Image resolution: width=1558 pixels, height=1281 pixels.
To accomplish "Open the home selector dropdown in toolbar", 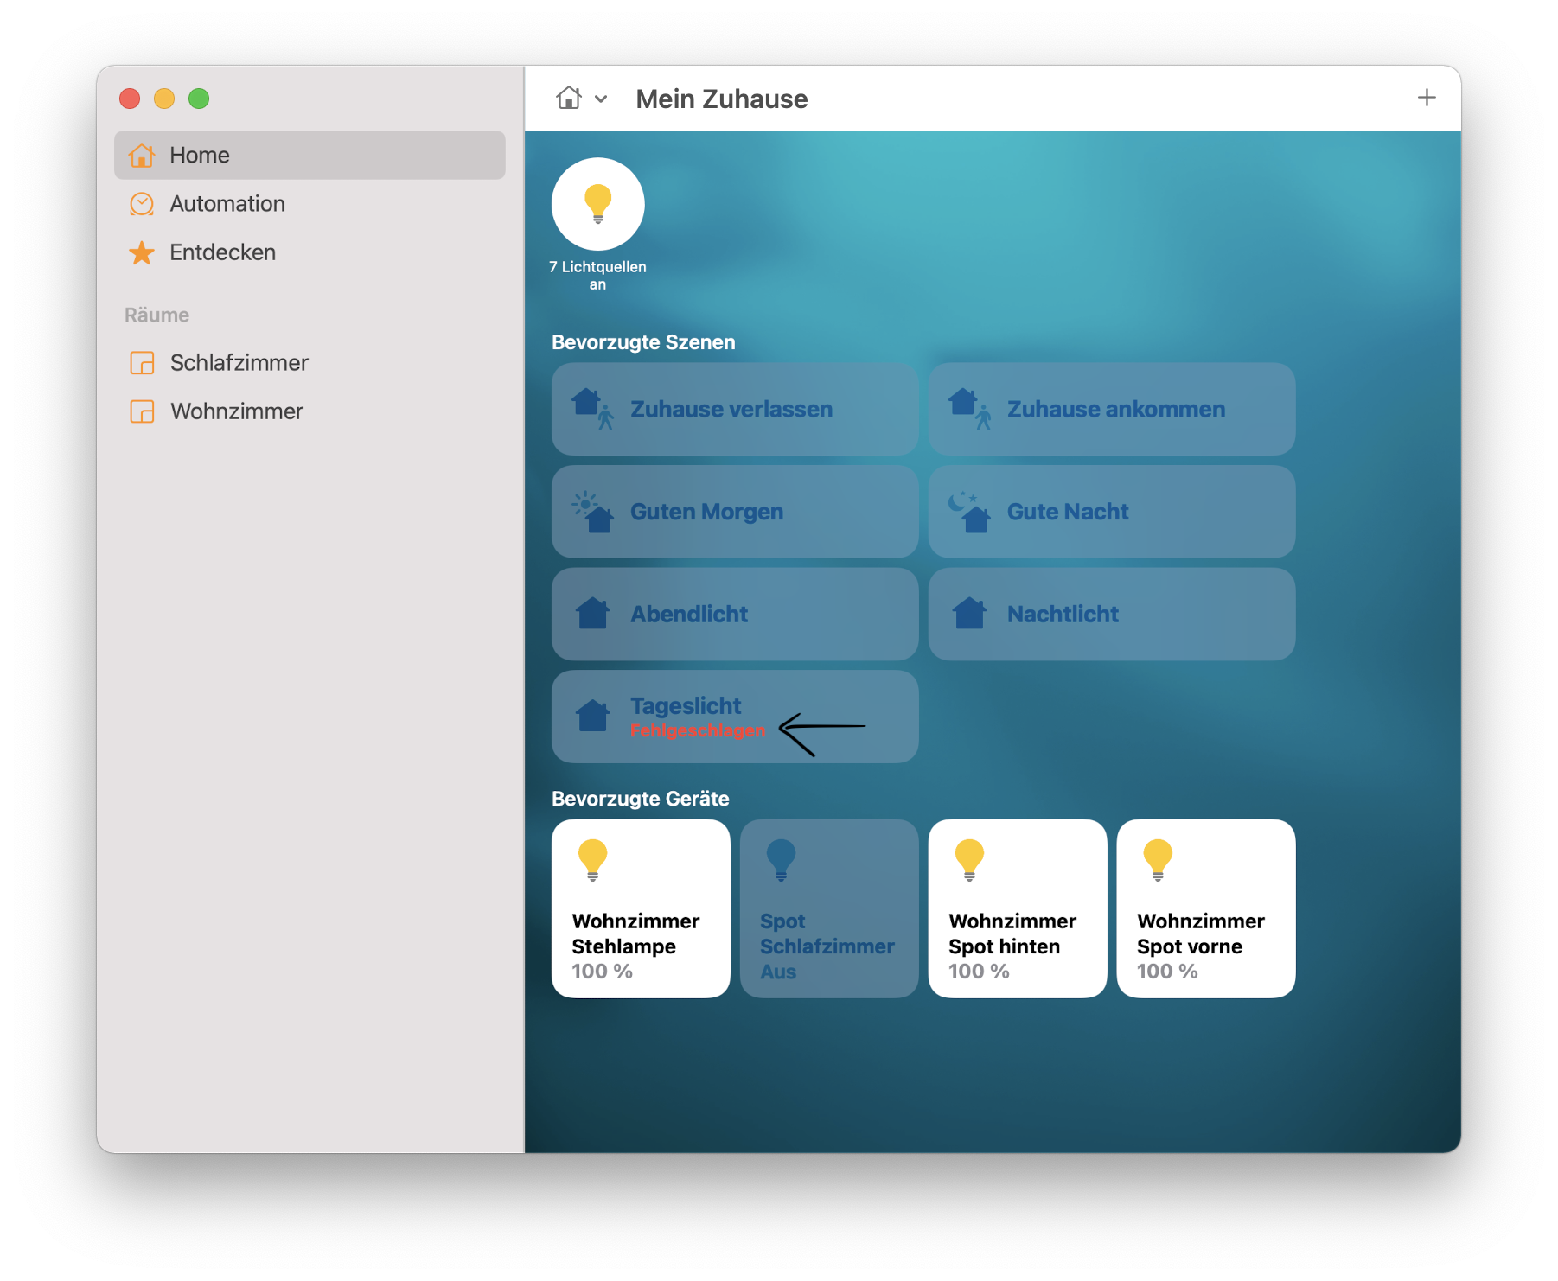I will 581,99.
